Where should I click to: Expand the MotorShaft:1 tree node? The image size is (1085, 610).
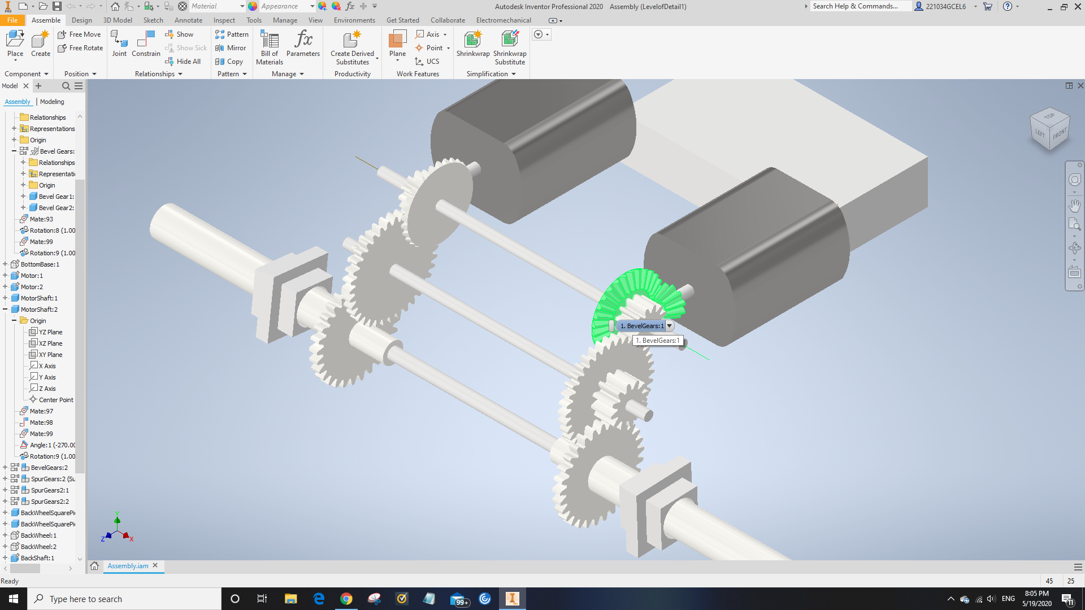coord(6,298)
